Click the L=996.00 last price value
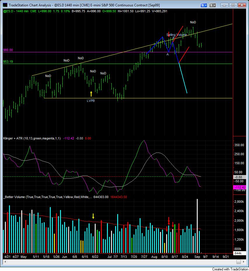249x271 pixels. click(x=45, y=11)
